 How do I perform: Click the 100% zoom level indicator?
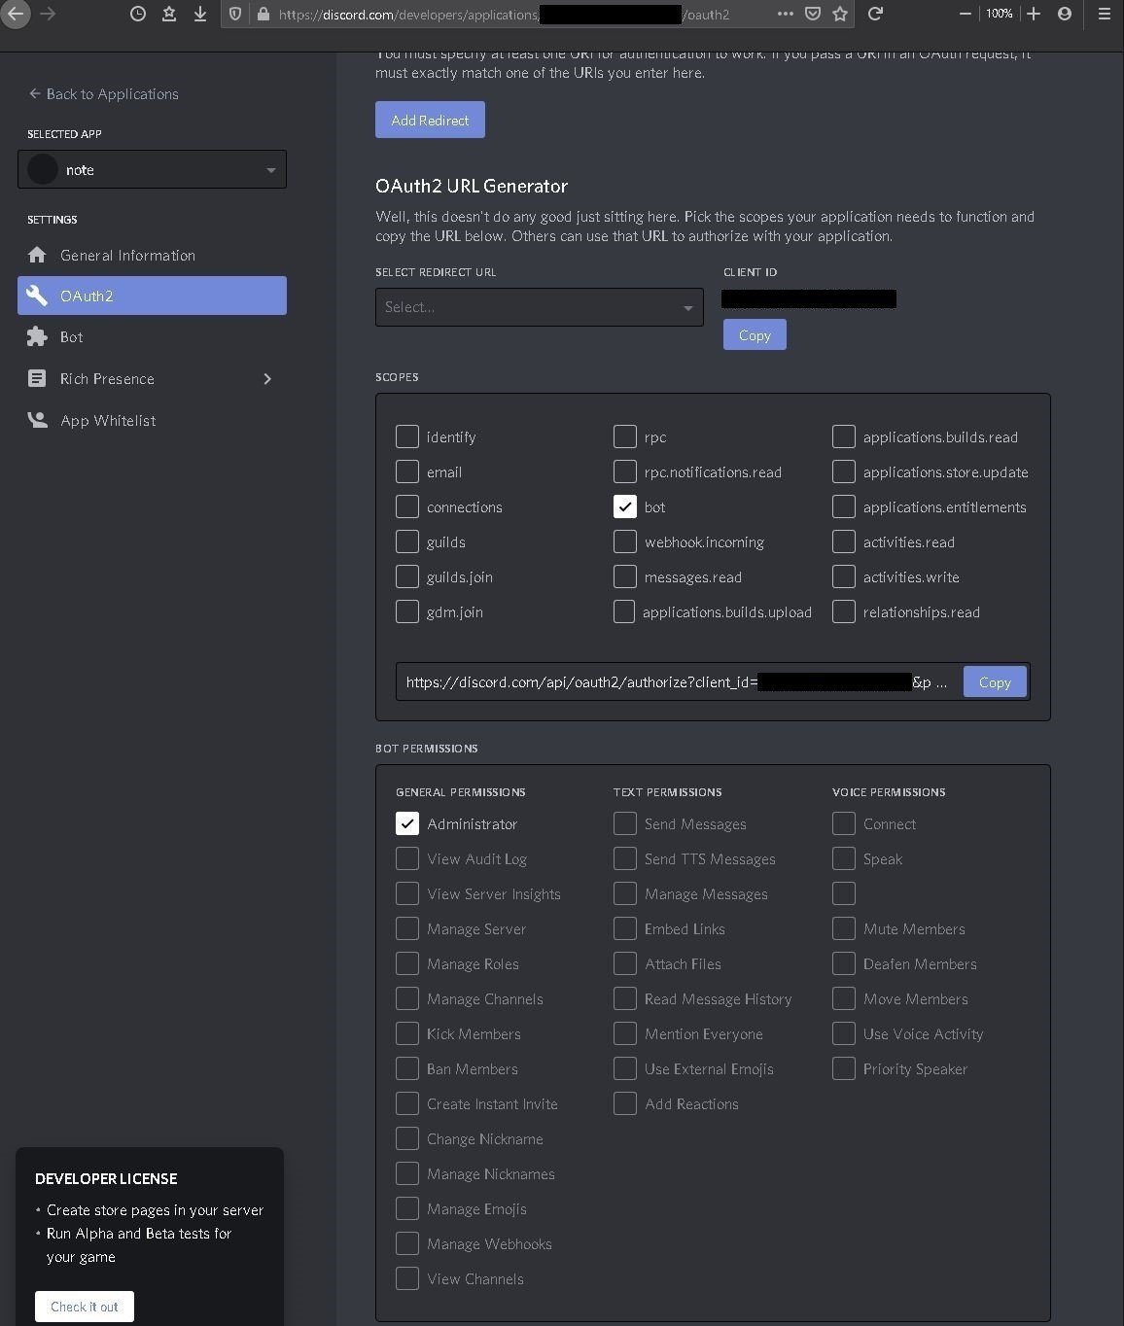[x=999, y=14]
